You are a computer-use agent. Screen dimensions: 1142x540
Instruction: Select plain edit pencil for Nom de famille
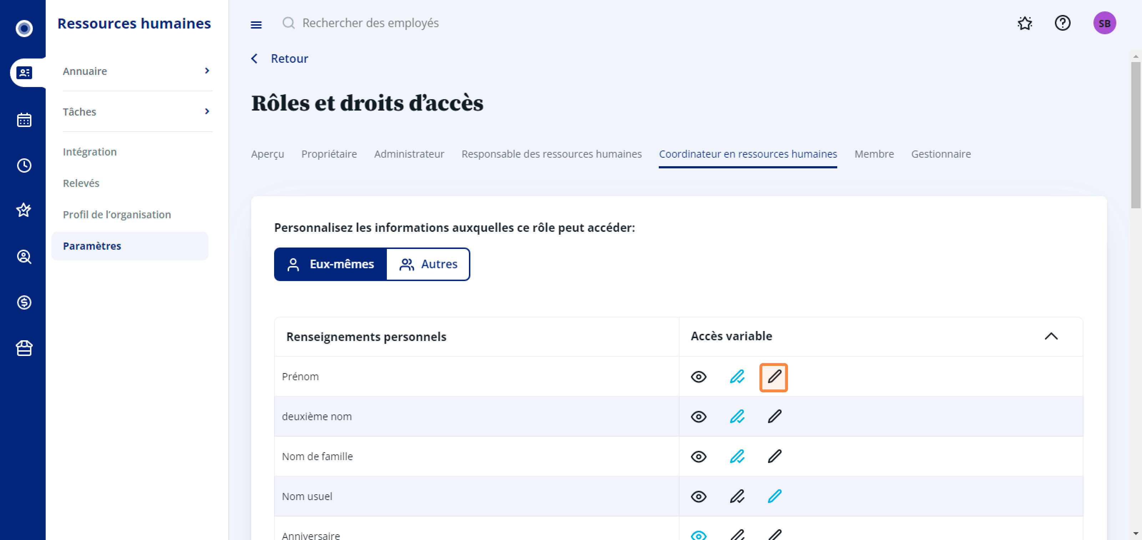(774, 456)
